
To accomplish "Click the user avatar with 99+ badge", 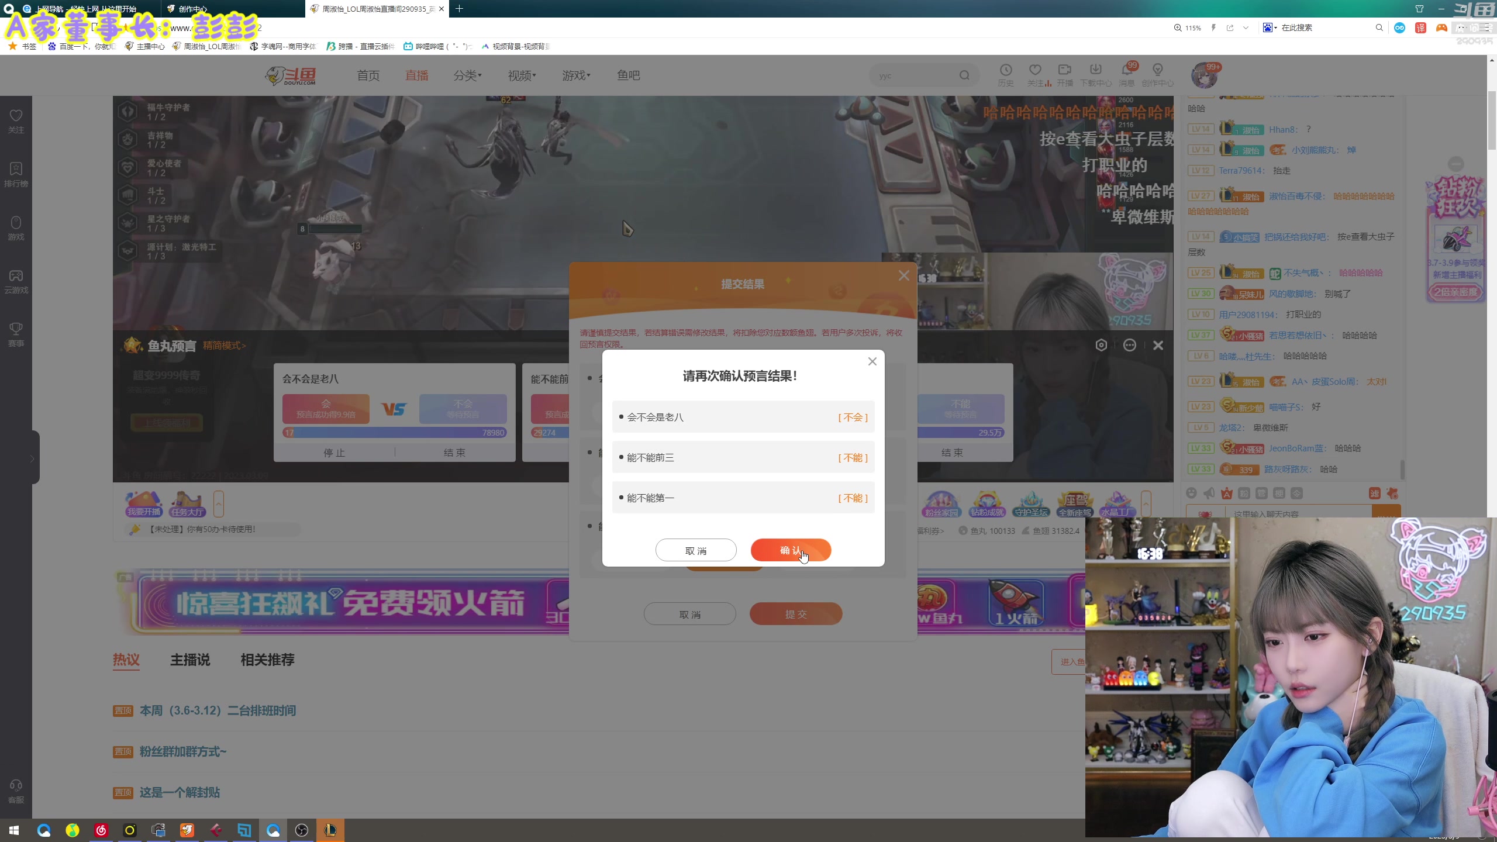I will pyautogui.click(x=1204, y=75).
